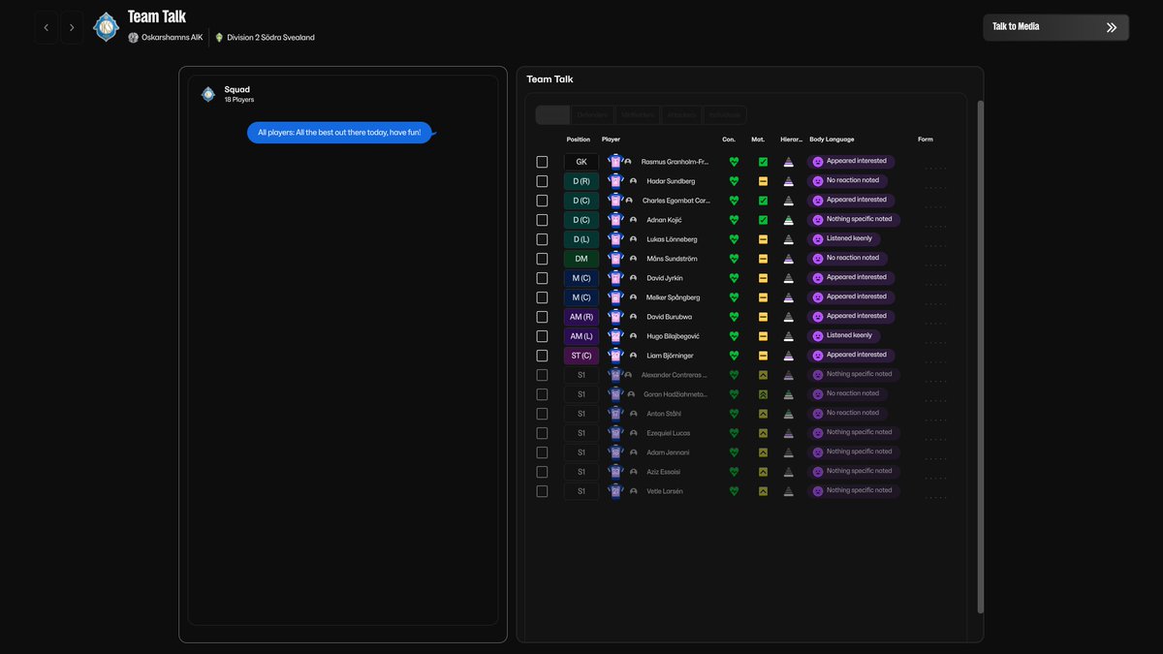Click the ST (C) position badge
The width and height of the screenshot is (1163, 654).
coord(581,356)
